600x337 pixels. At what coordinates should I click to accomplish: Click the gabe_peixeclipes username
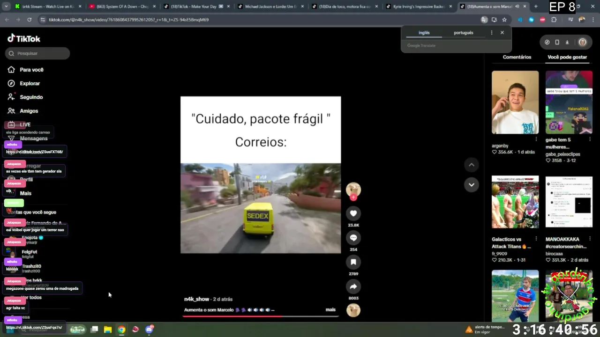click(x=562, y=154)
